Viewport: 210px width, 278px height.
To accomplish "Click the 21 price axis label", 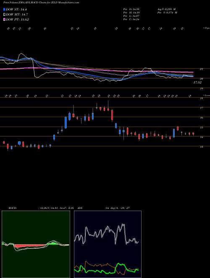I will pos(201,69).
